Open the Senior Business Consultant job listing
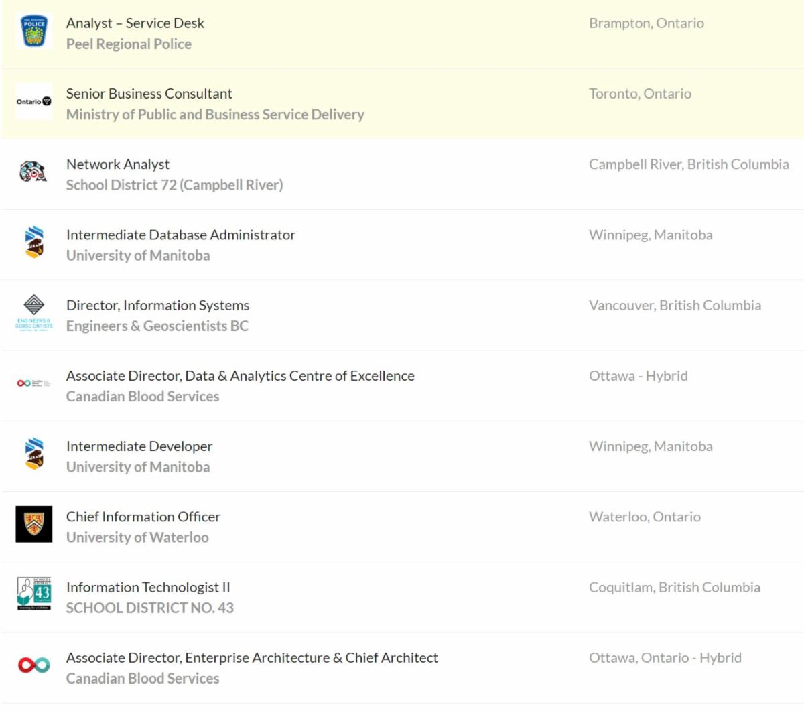Viewport: 804px width, 715px height. [x=149, y=94]
